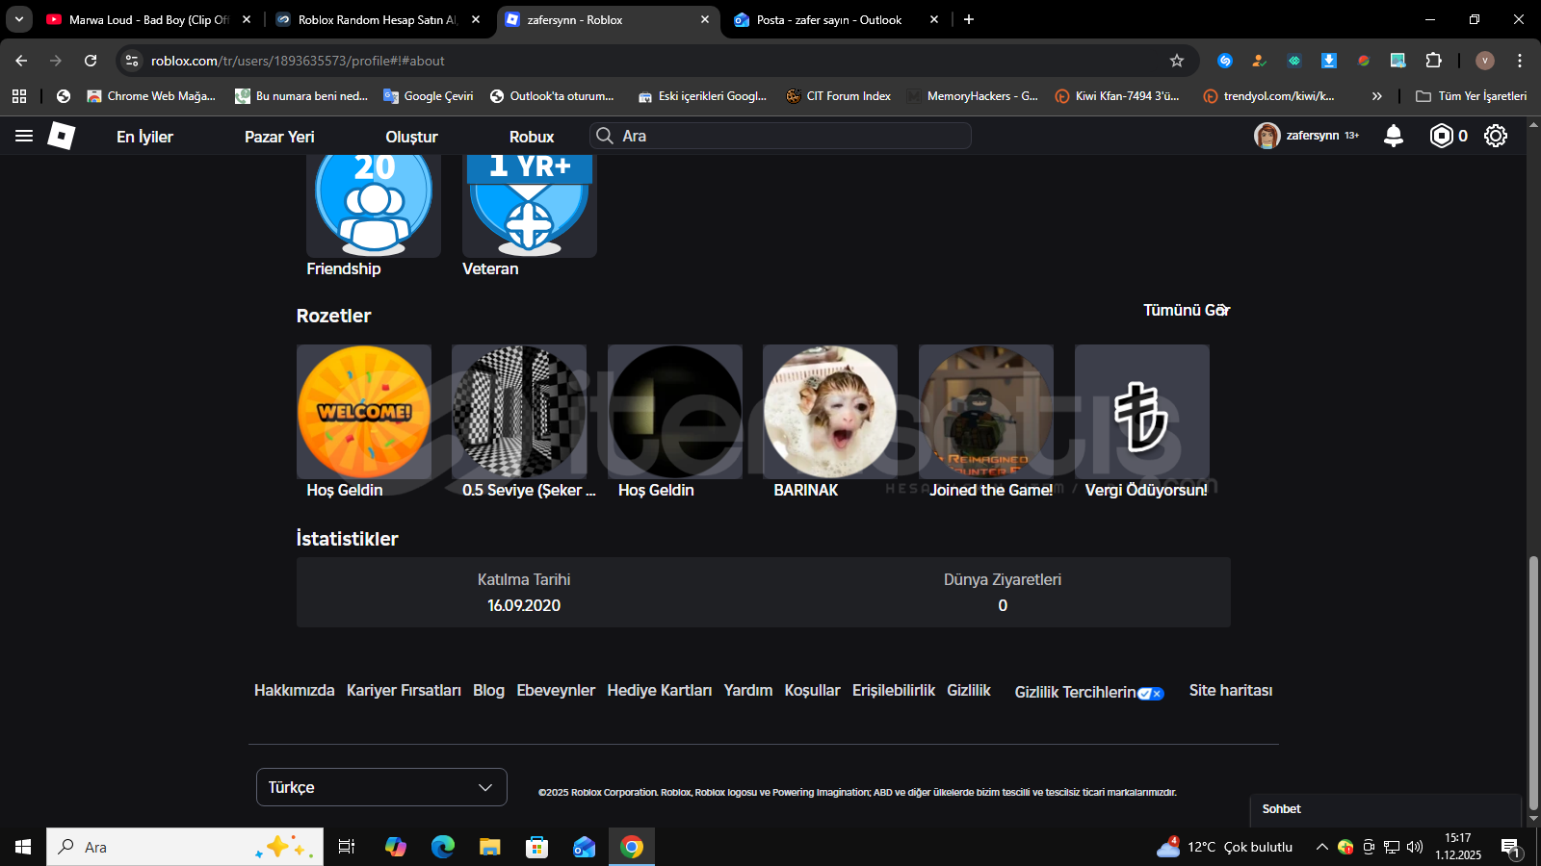
Task: Open the CIT Forum Index bookmark
Action: tap(838, 96)
